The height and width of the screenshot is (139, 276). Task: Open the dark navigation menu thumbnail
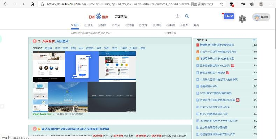112,97
